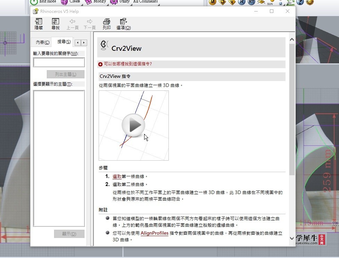Click the blue RT round icon
The width and height of the screenshot is (339, 258).
click(x=251, y=2)
